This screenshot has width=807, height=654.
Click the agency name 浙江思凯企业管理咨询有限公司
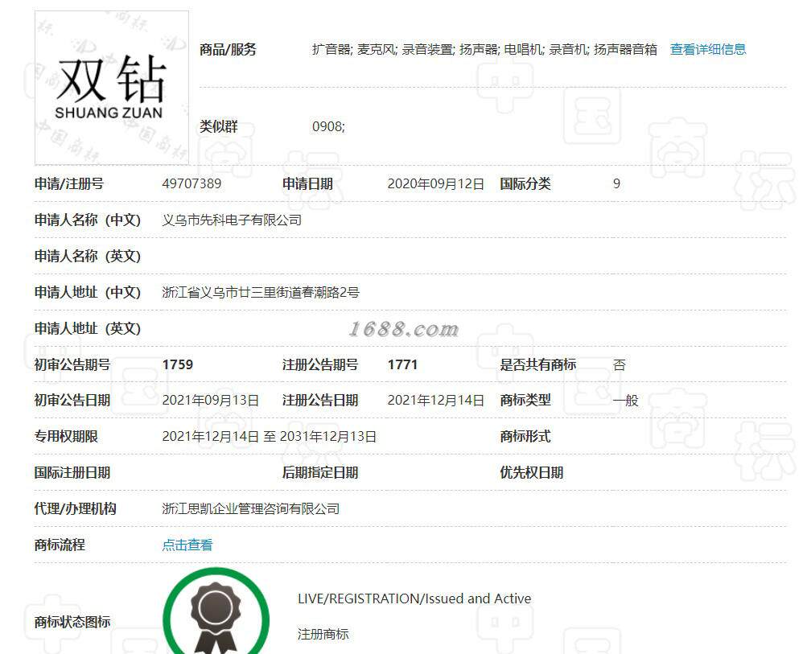tap(251, 509)
